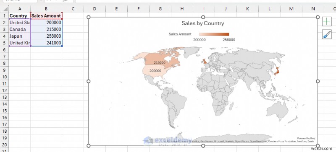Select cell B3 with value 215000
336x152 pixels.
(46, 29)
